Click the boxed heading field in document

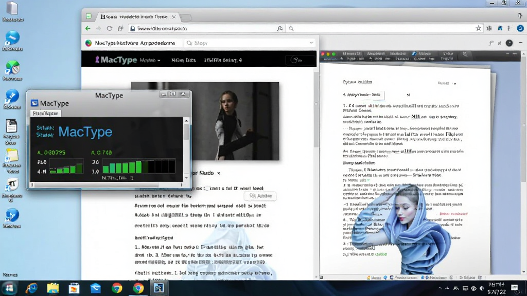coord(363,95)
